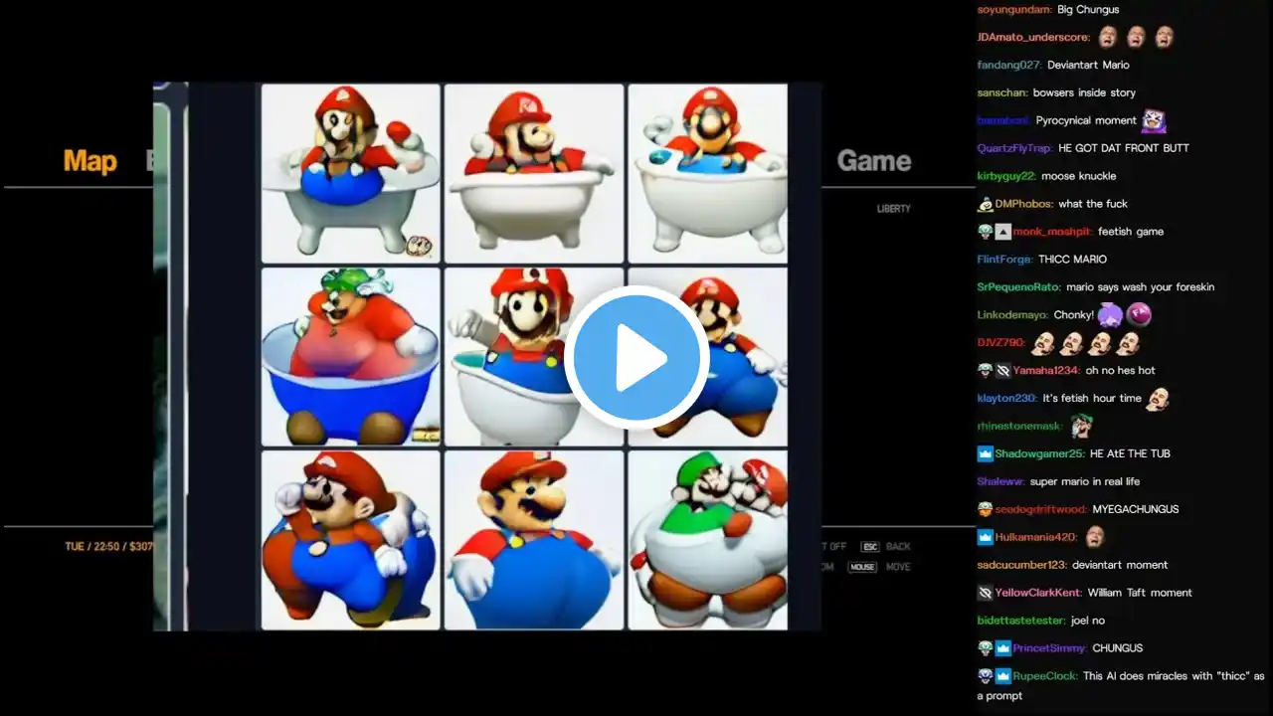Click the "HE AtE THE TUB" message
Viewport: 1273px width, 716px height.
1130,453
